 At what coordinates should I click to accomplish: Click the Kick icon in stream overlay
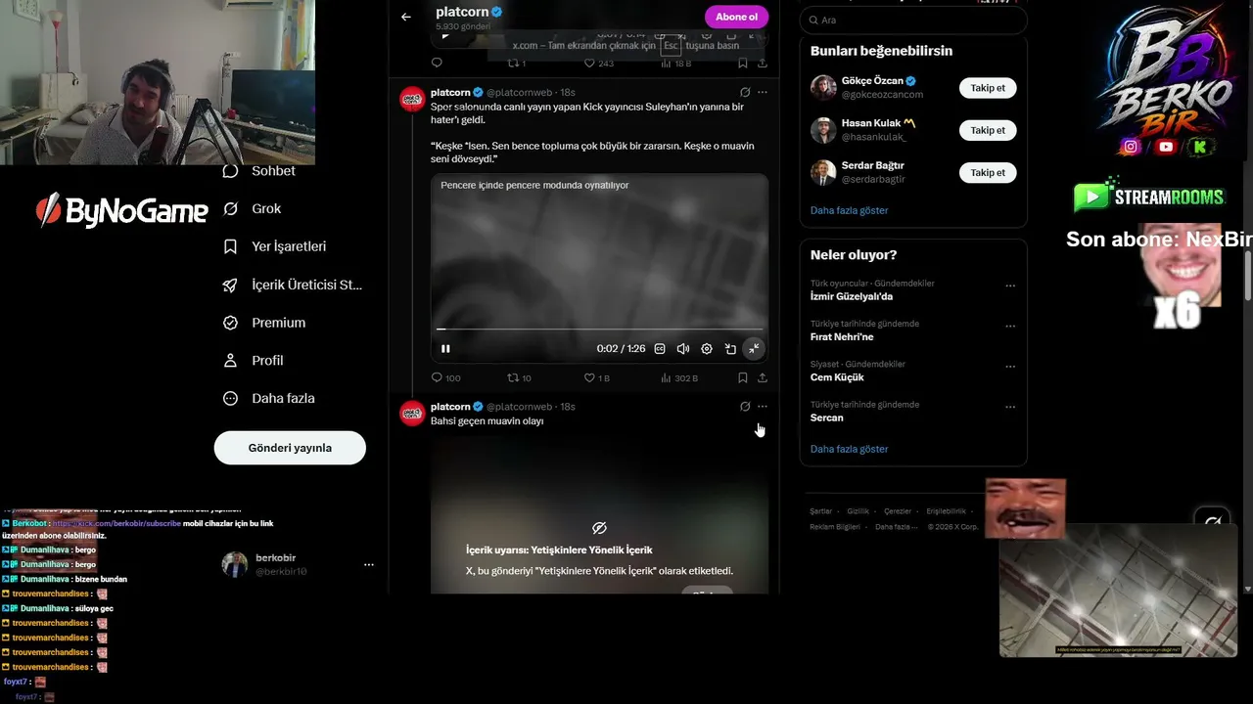click(x=1199, y=147)
